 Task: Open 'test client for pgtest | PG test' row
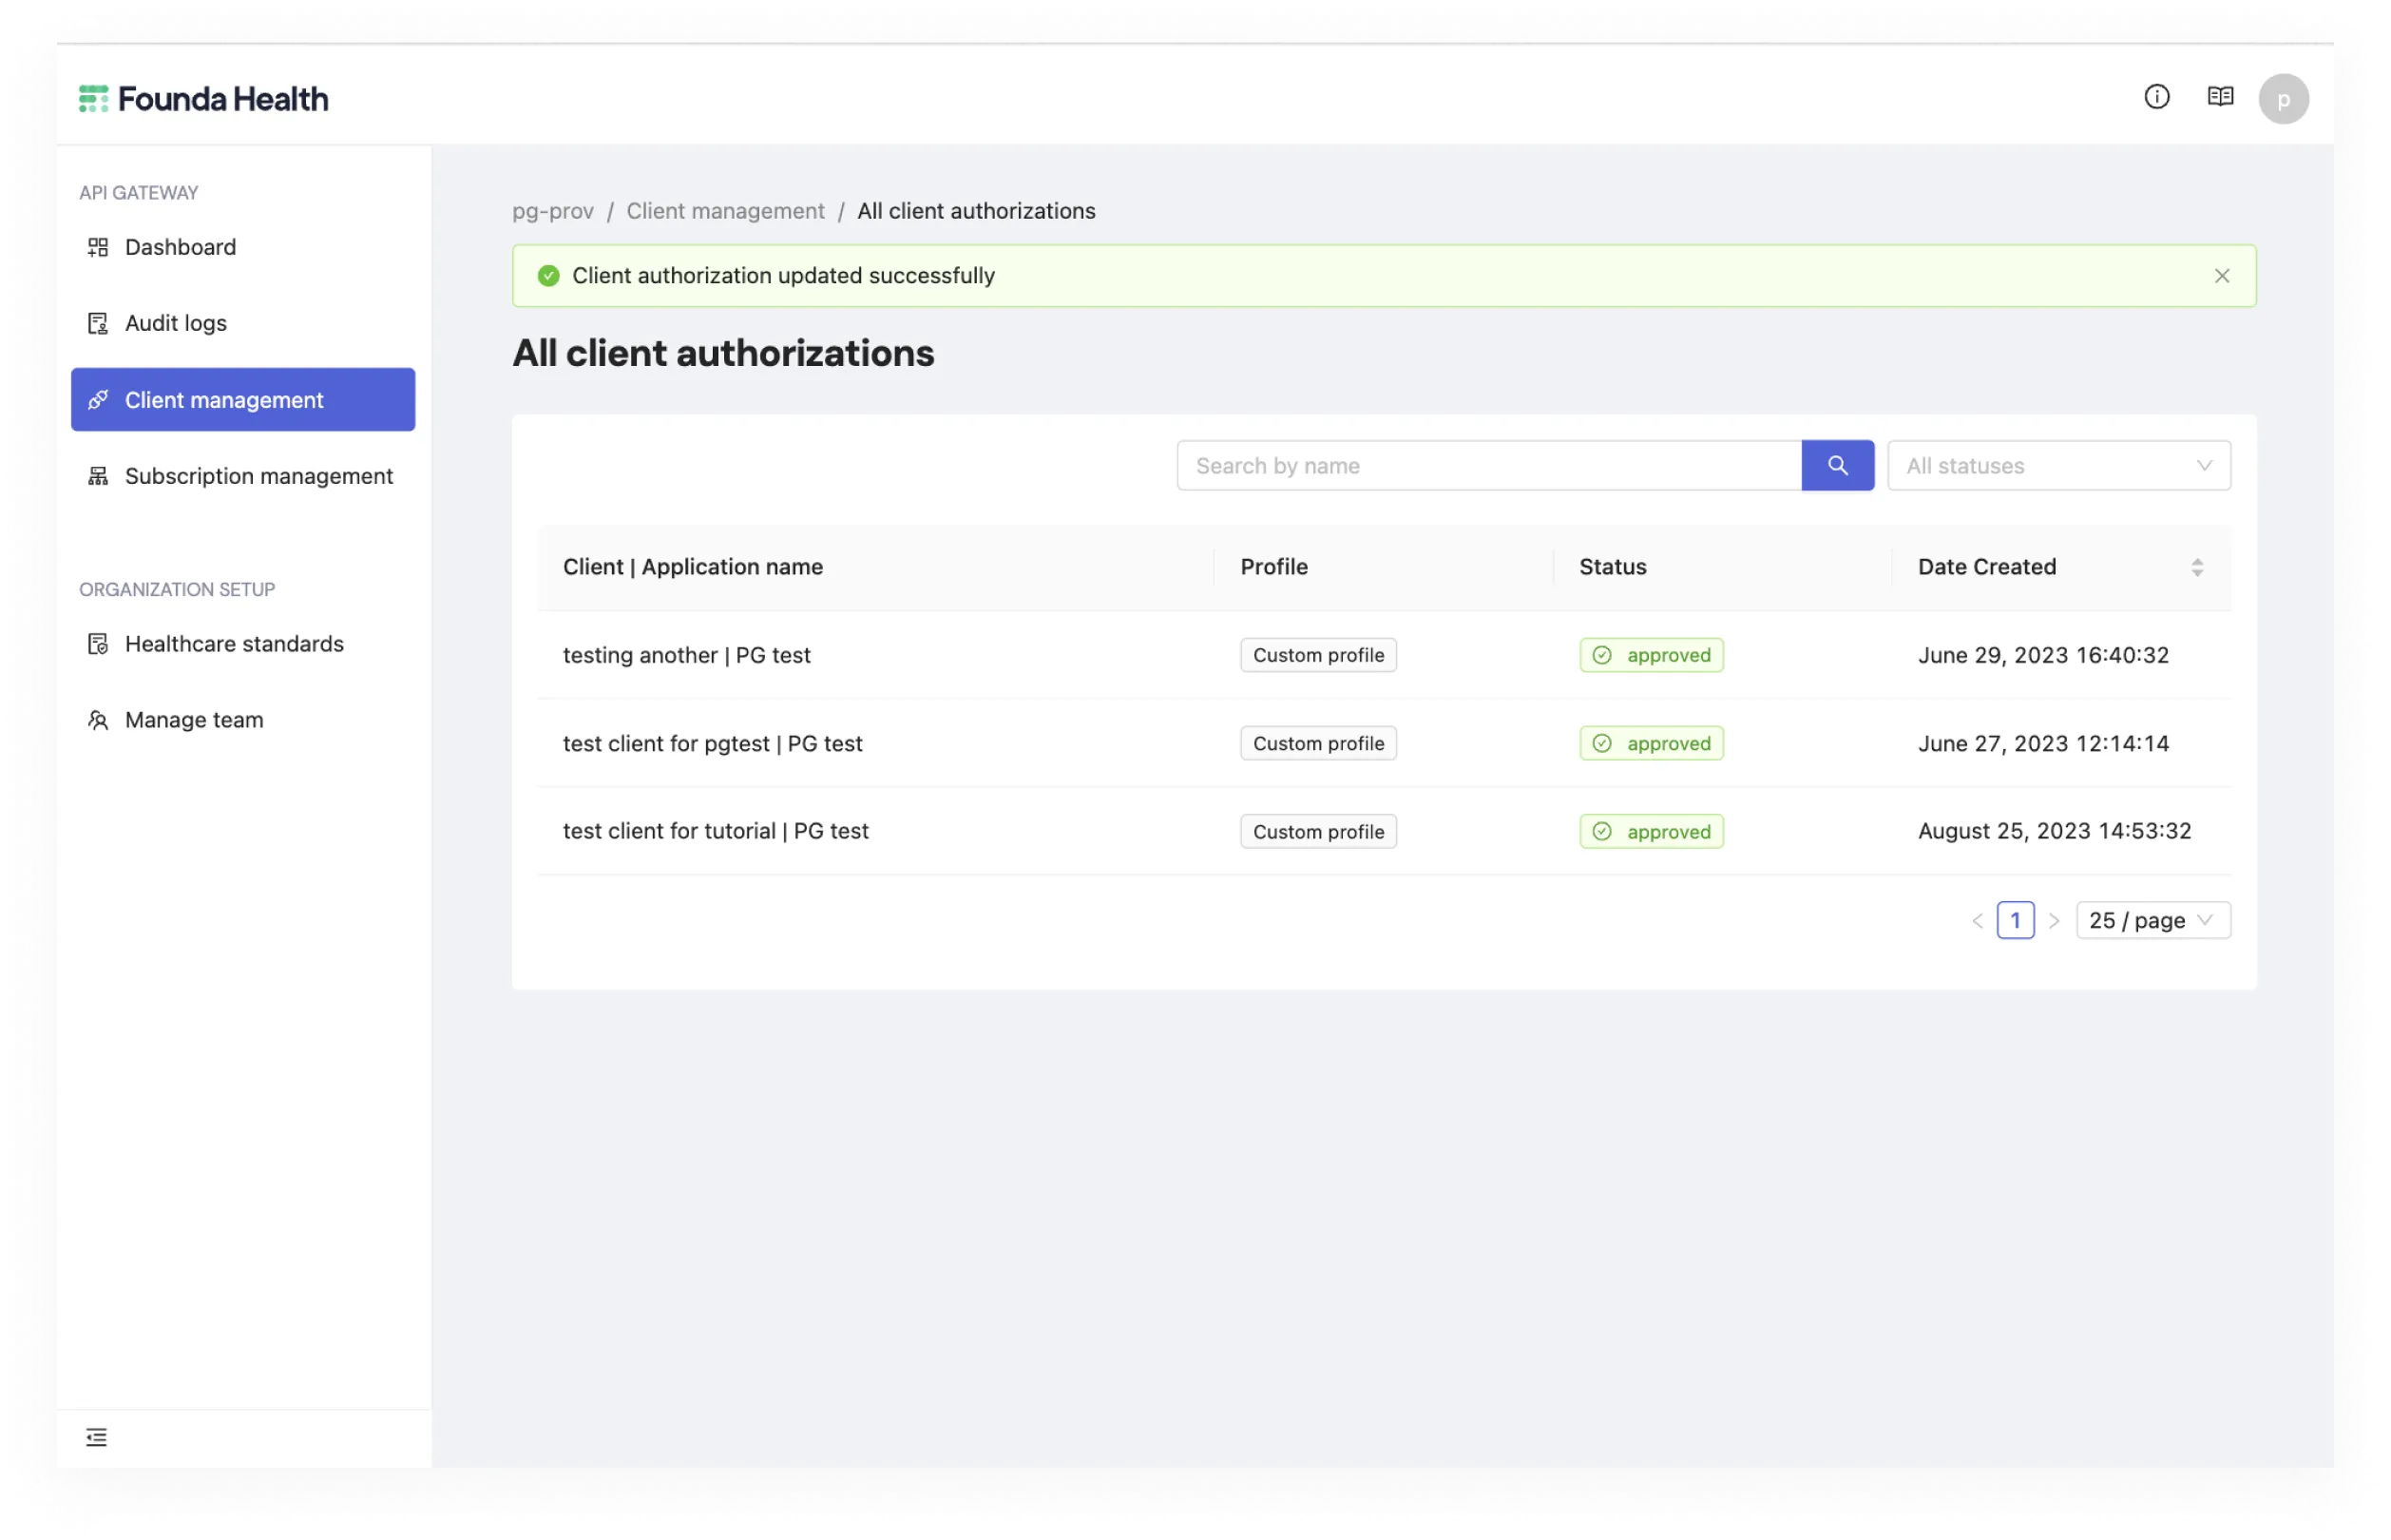pyautogui.click(x=1384, y=743)
